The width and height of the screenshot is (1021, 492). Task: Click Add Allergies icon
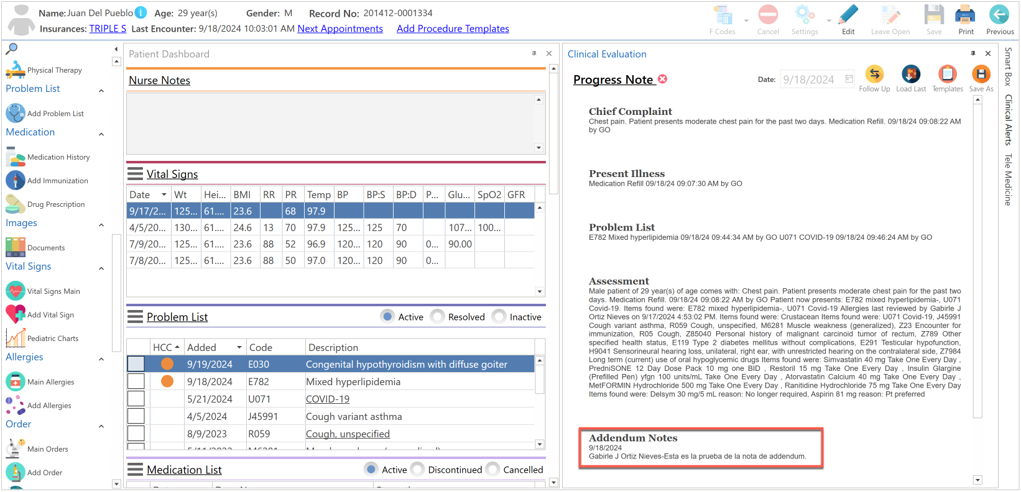[x=15, y=405]
